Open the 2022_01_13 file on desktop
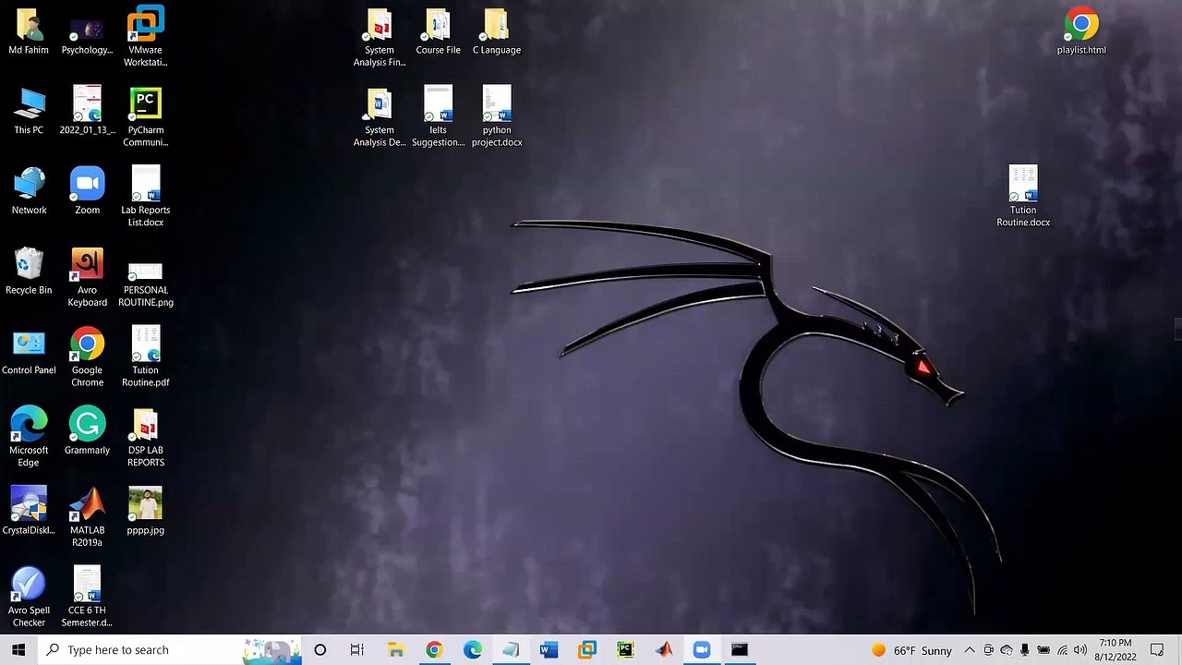Screen dimensions: 1182x665 (87, 112)
